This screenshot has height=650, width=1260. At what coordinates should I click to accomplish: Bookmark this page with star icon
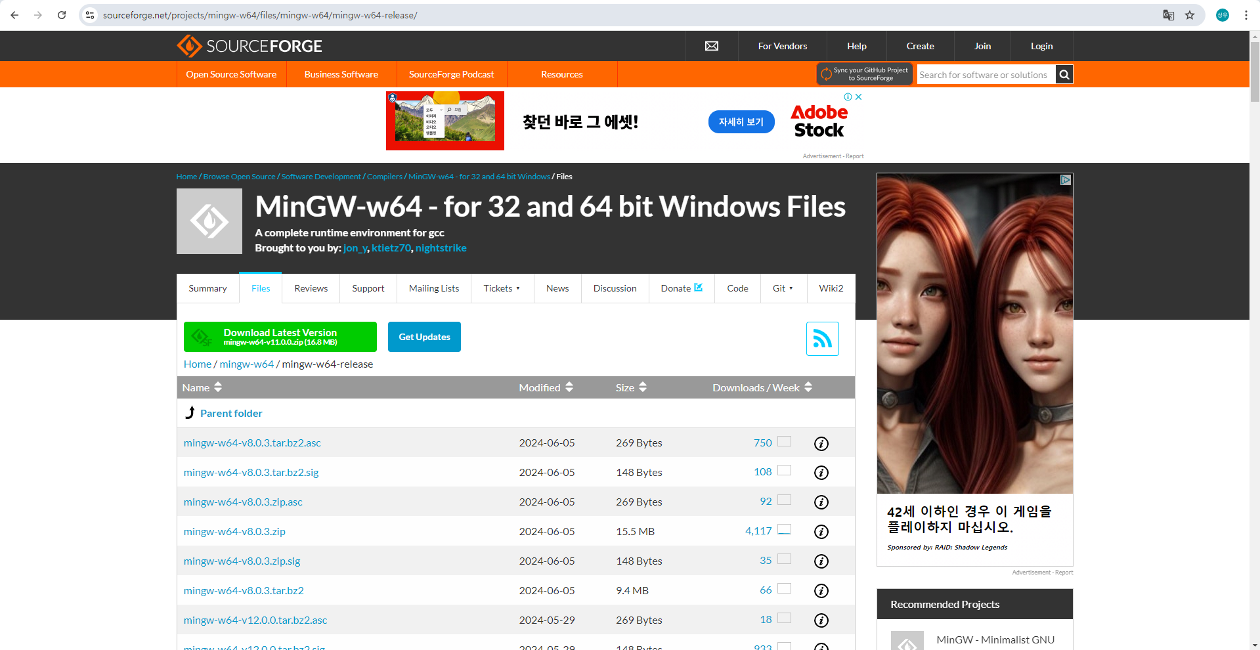(x=1190, y=15)
